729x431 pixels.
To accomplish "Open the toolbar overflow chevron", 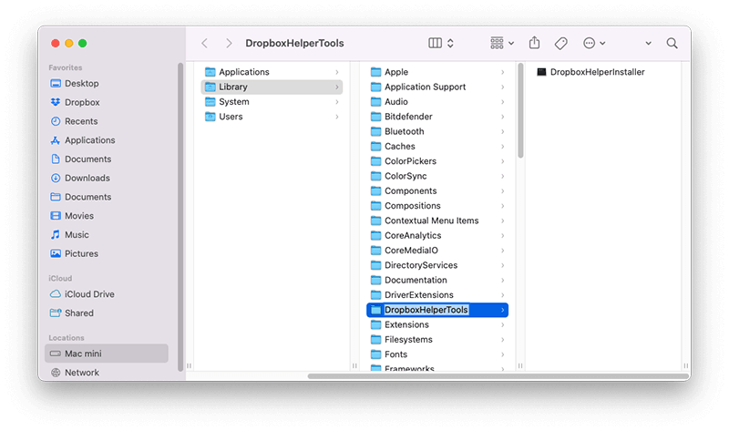I will 648,43.
